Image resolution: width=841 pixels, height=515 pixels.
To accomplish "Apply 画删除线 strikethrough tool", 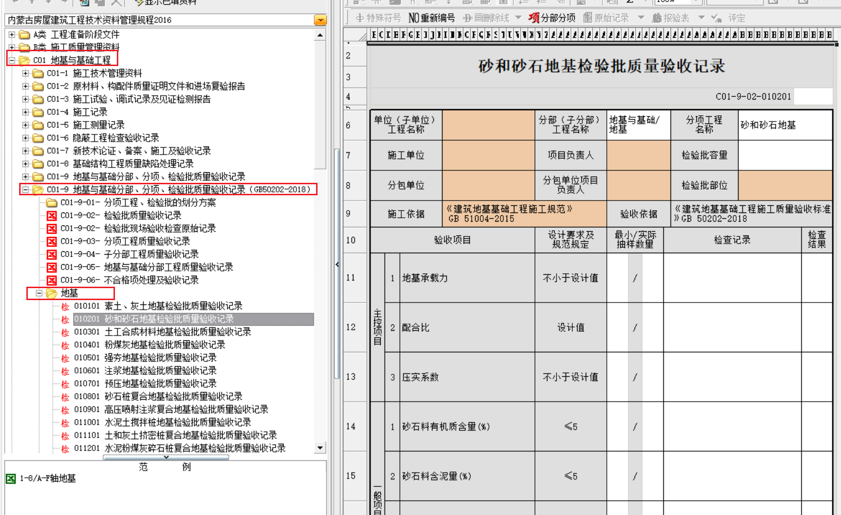I will pos(486,18).
